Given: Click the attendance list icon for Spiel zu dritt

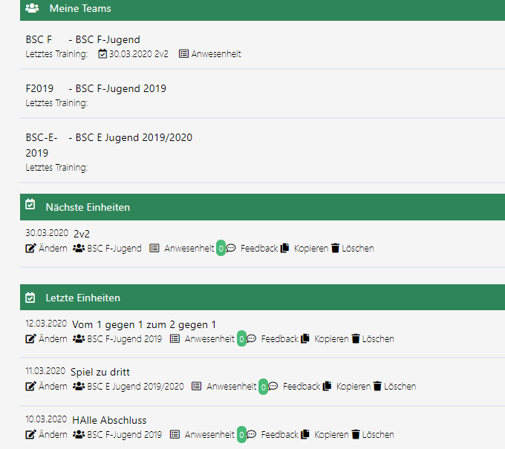Looking at the screenshot, I should (x=196, y=387).
